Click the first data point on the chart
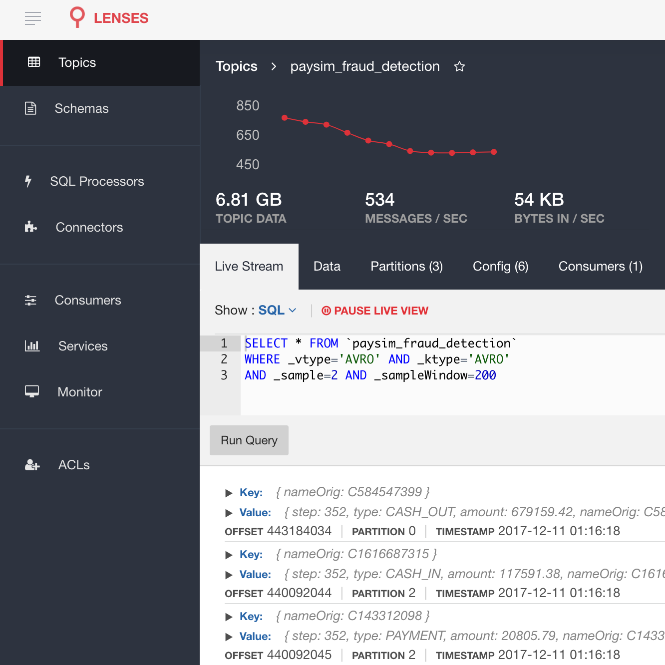This screenshot has width=665, height=665. click(x=285, y=118)
